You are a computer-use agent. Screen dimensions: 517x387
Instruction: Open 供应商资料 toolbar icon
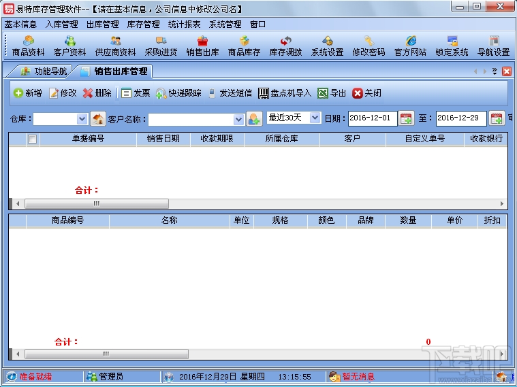[x=115, y=46]
